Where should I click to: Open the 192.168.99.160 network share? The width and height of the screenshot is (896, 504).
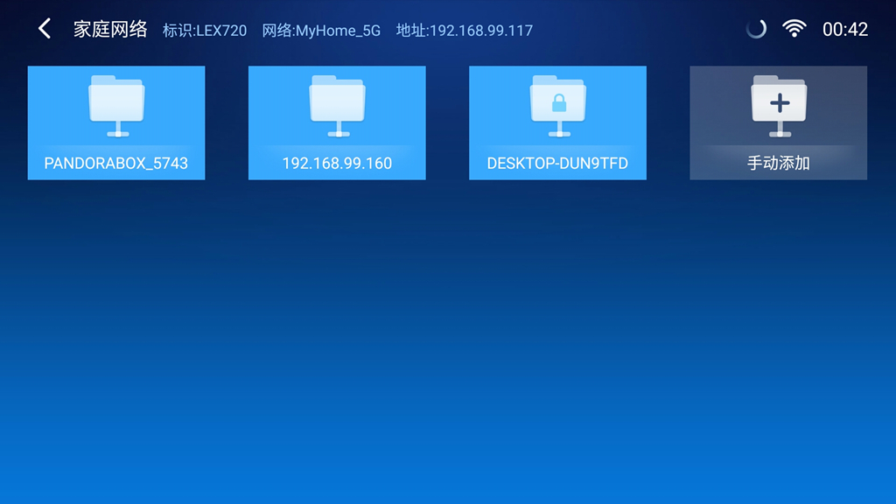337,122
